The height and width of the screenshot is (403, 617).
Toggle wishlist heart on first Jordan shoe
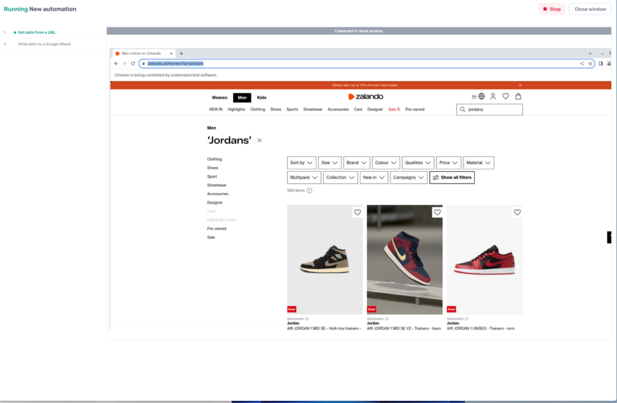click(x=357, y=212)
